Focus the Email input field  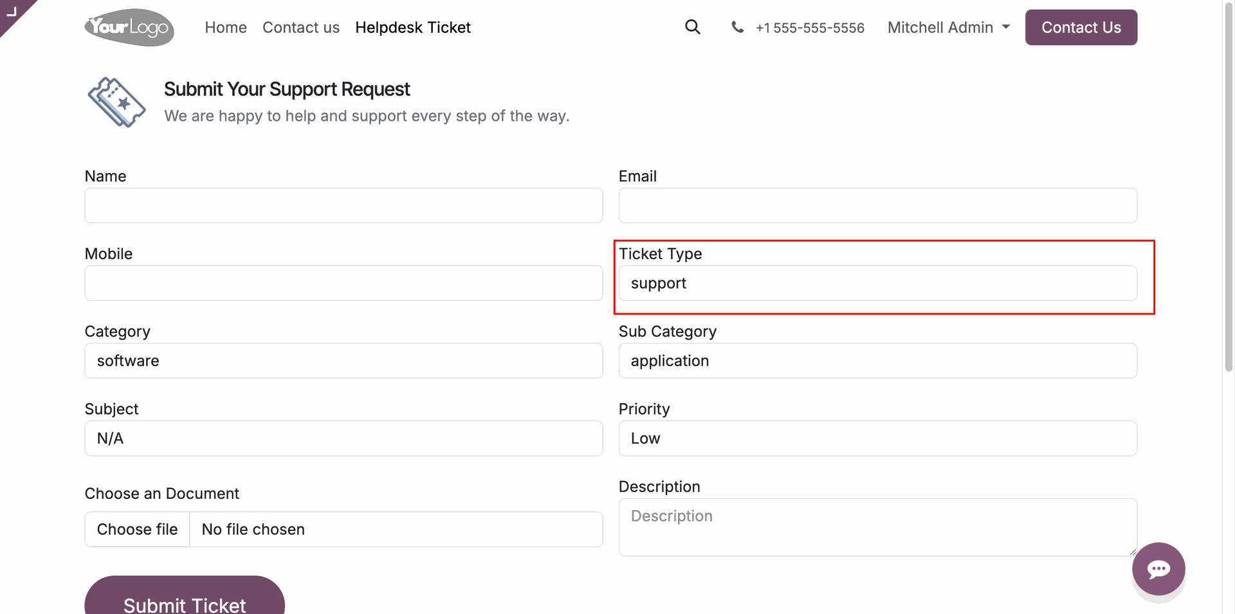tap(877, 206)
